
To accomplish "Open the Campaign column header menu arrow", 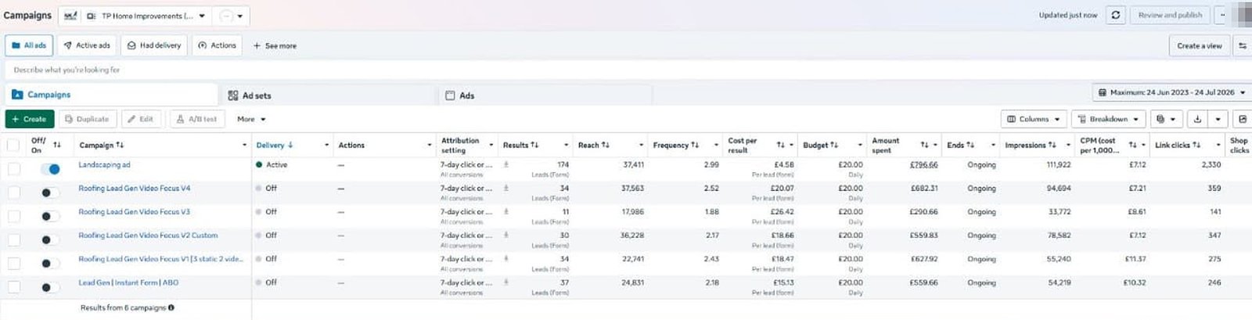I will pyautogui.click(x=244, y=145).
